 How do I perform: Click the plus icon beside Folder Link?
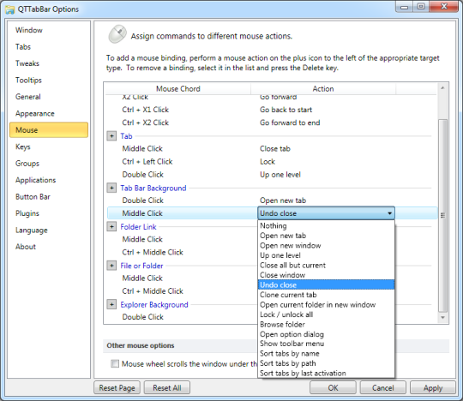click(x=111, y=226)
